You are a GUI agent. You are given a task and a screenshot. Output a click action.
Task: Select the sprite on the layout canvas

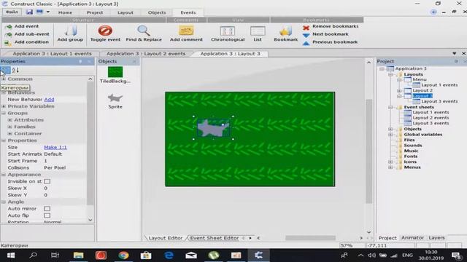click(213, 128)
